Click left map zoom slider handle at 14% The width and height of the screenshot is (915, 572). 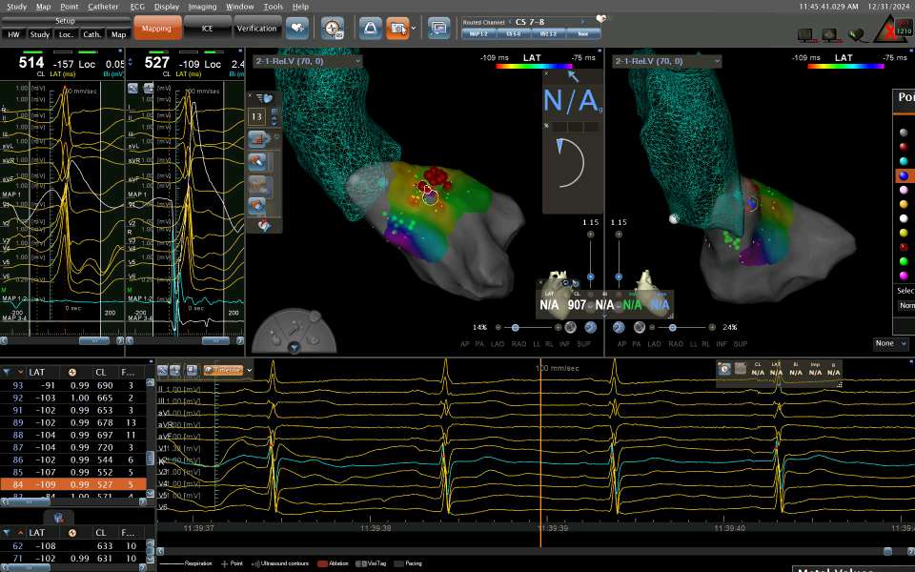coord(516,327)
